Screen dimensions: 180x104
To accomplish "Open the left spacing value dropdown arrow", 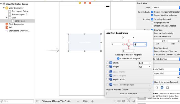I will (x=122, y=44).
